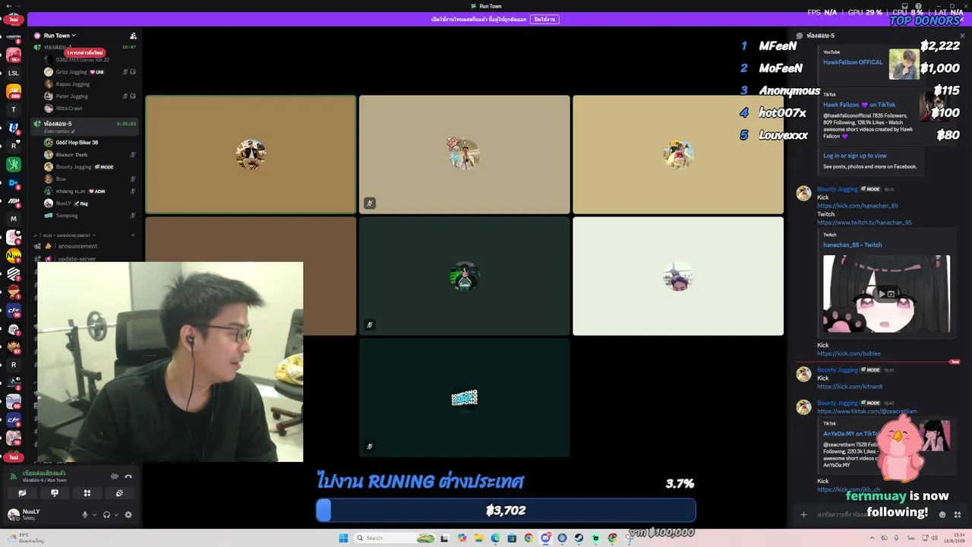Open kick.com/hanachan_85 link

tap(857, 206)
